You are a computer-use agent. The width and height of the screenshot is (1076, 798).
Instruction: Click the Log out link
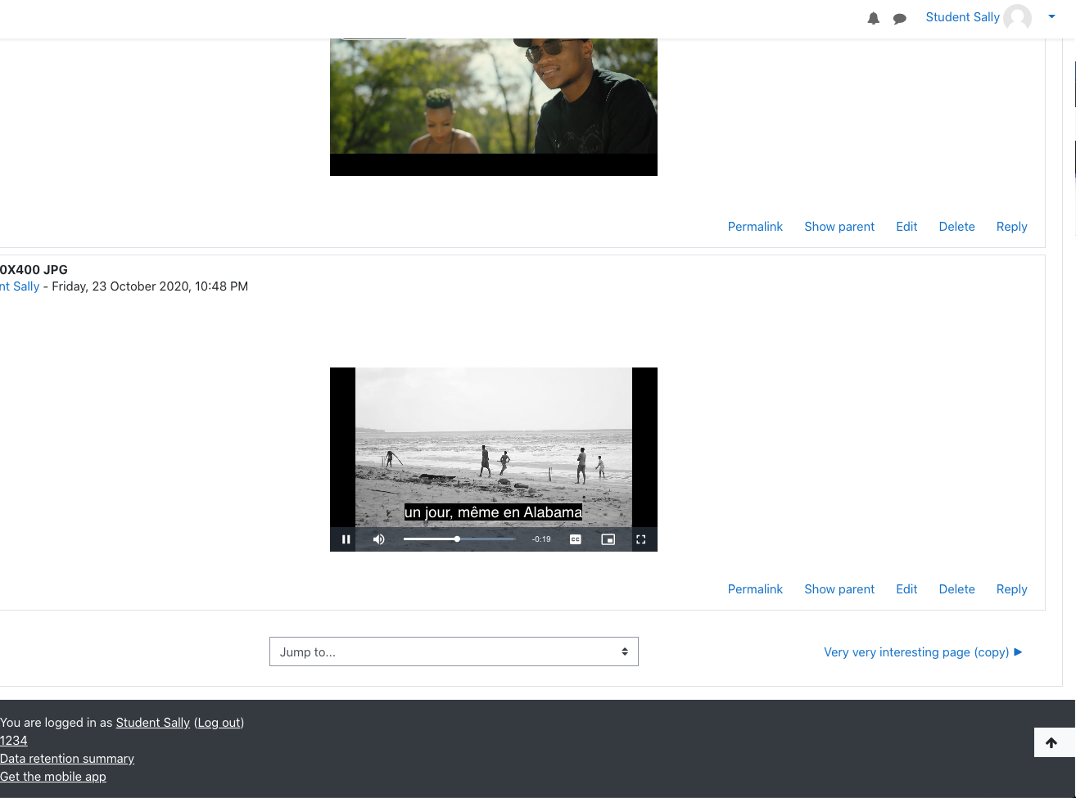click(219, 723)
